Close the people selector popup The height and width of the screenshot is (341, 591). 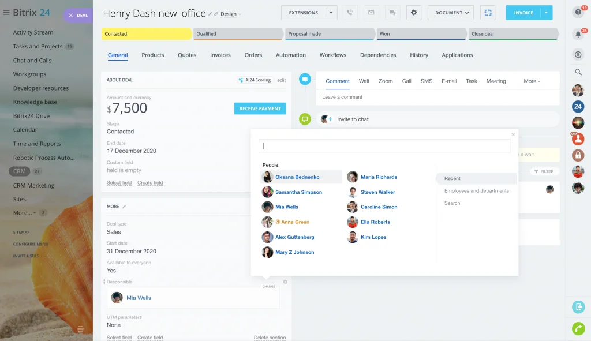click(513, 134)
